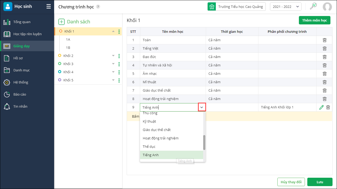Collapse the Khối 1 grade group
The image size is (337, 189).
(x=113, y=31)
